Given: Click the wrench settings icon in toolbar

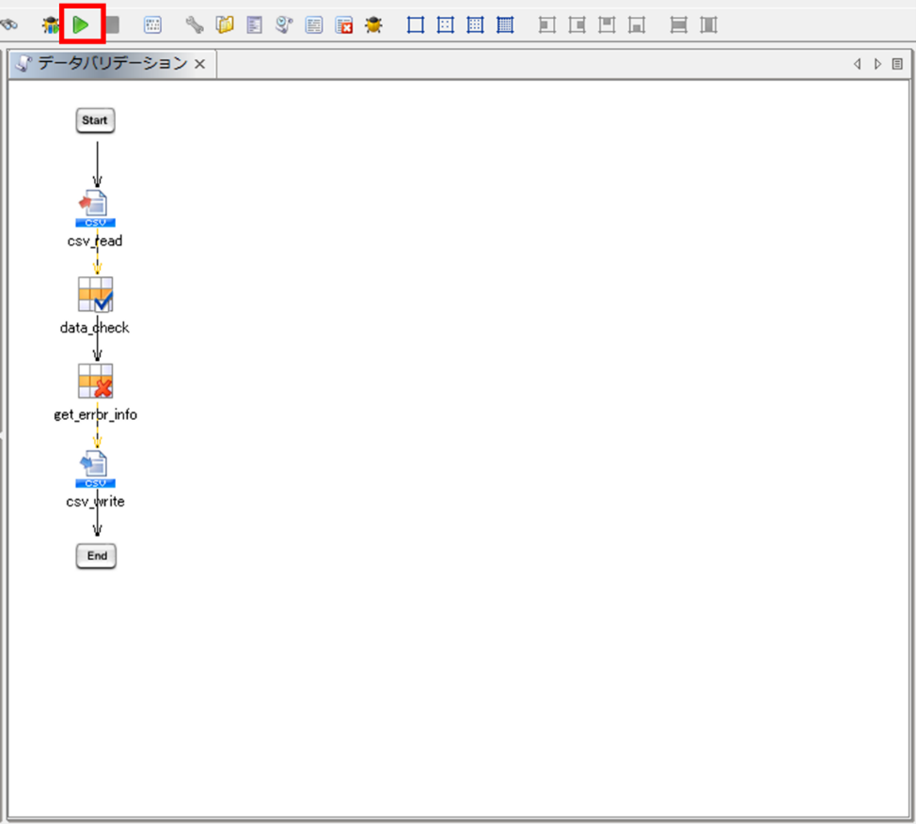Looking at the screenshot, I should pos(195,25).
